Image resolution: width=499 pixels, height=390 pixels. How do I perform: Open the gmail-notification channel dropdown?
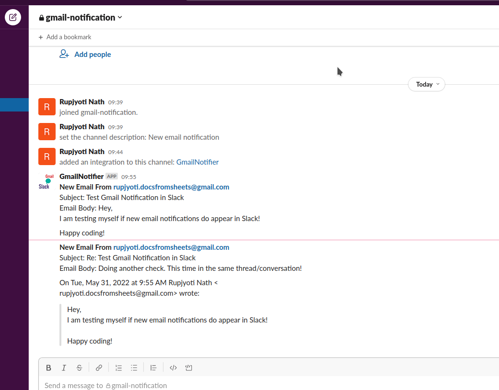point(81,18)
